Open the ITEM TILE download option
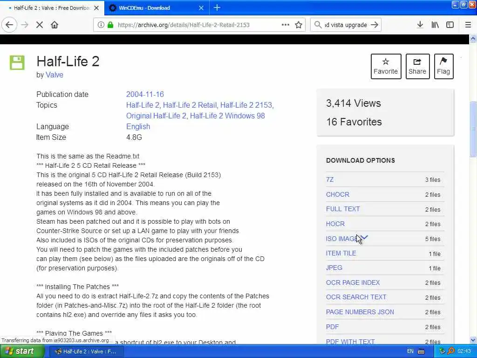Screen dimensions: 477x358 pos(341,253)
